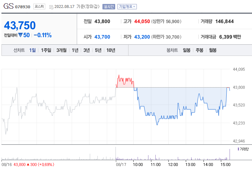The image size is (252, 171).
Task: Click the red up-triangle next to 300
Action: (x=28, y=165)
